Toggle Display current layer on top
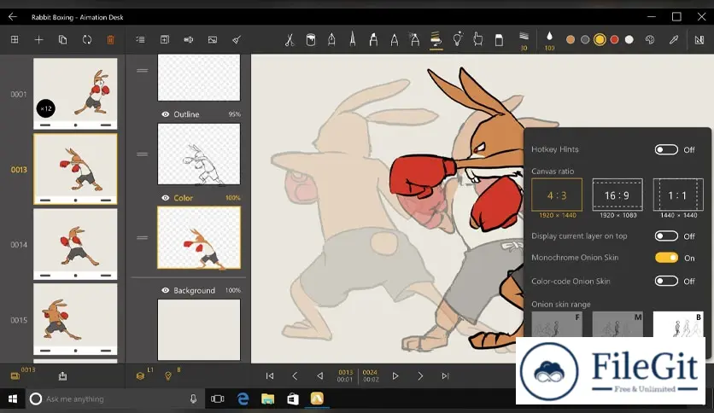 [666, 236]
